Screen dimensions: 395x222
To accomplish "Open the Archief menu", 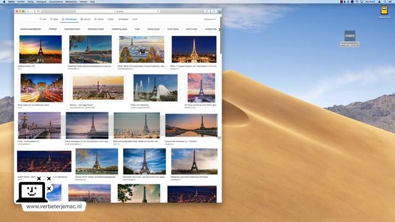I will tap(21, 2).
